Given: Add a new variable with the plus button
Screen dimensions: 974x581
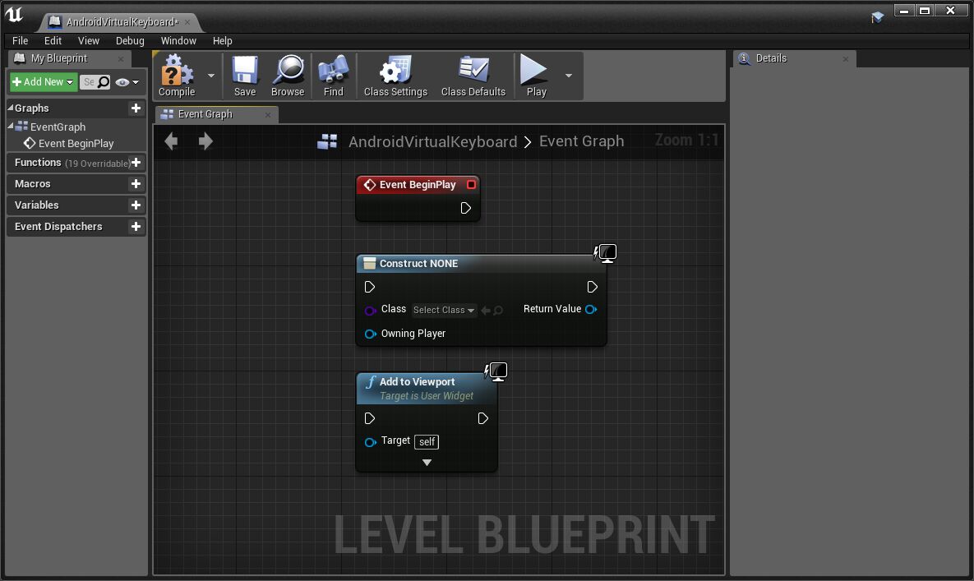Looking at the screenshot, I should (136, 205).
